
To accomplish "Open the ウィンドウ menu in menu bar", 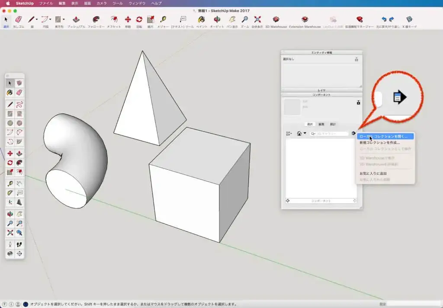I will point(137,3).
